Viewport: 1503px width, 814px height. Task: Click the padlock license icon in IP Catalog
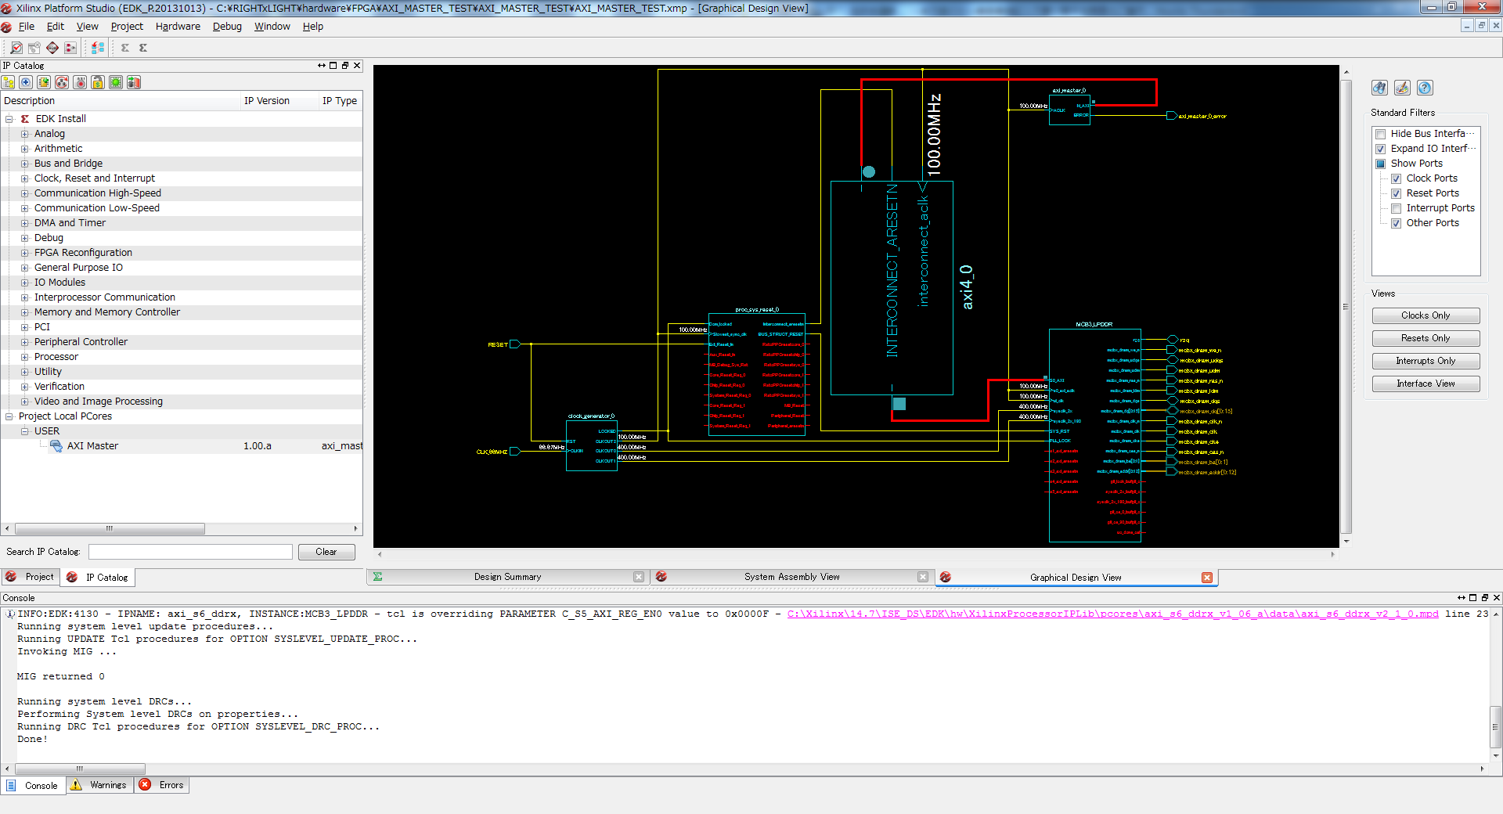98,82
